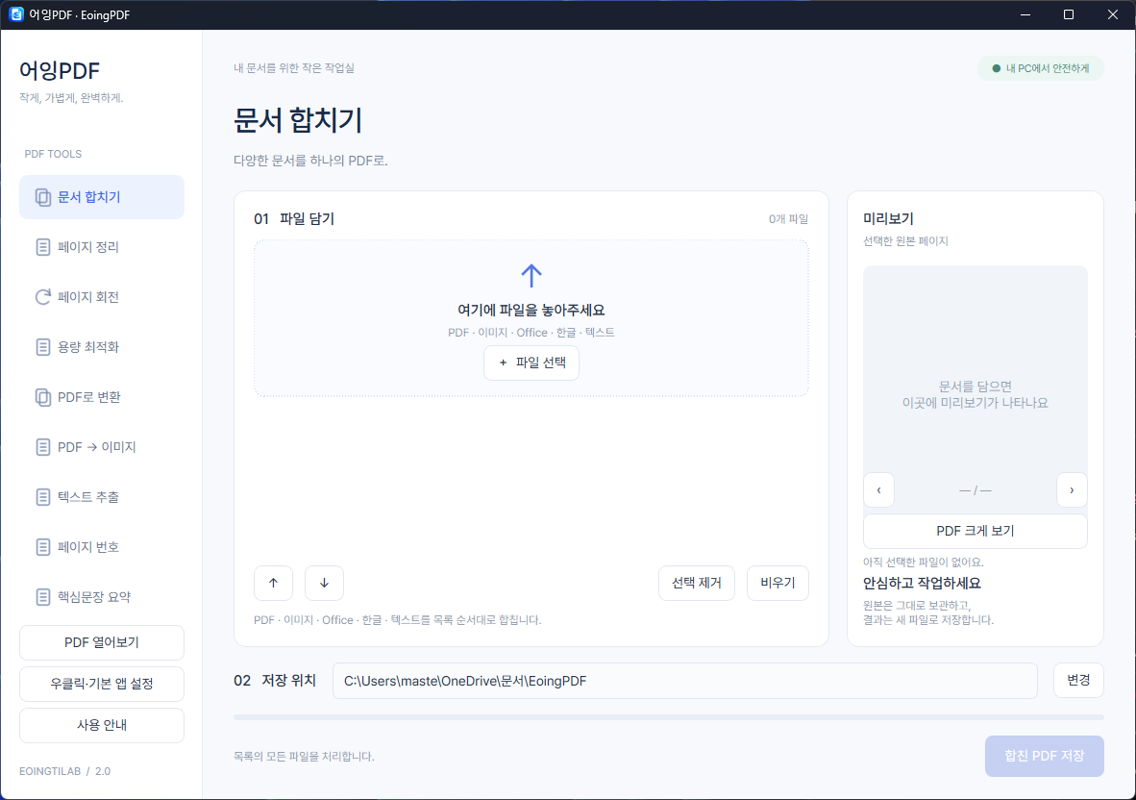
Task: Click the 01 파일 담기 heading
Action: click(x=294, y=219)
